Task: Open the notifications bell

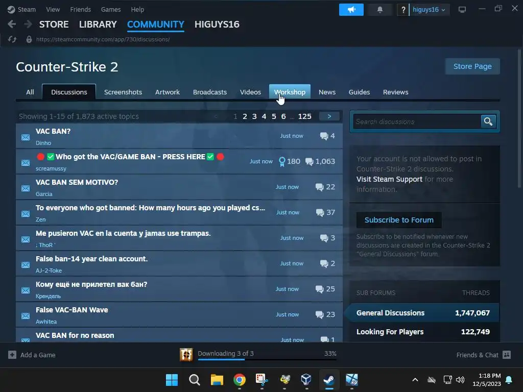Action: [379, 10]
